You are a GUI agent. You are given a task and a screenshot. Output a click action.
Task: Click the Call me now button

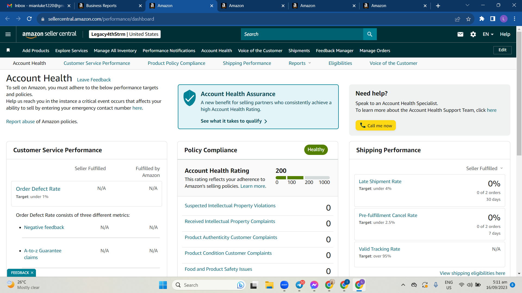point(375,125)
